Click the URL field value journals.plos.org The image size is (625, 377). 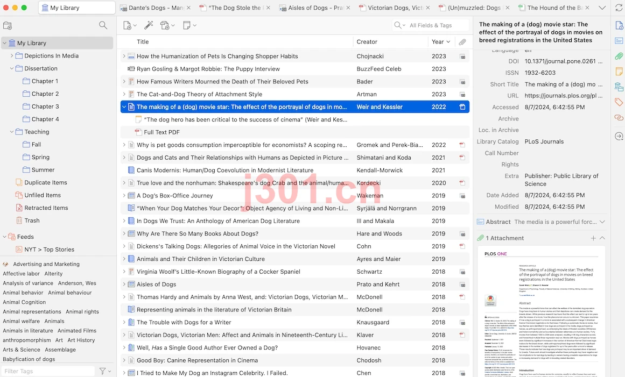564,96
